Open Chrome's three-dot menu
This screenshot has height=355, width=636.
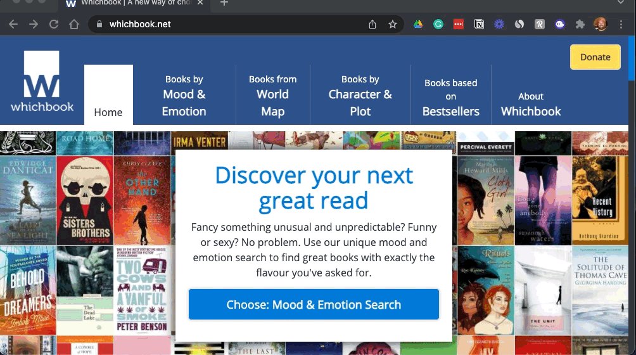[x=621, y=24]
